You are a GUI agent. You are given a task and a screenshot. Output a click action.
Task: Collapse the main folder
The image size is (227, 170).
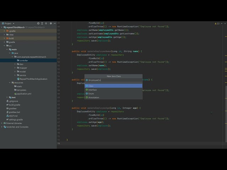7,50
